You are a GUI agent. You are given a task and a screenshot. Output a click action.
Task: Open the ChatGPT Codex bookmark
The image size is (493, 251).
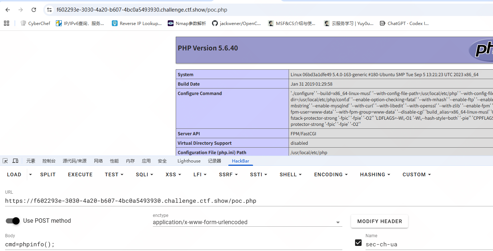click(x=404, y=23)
